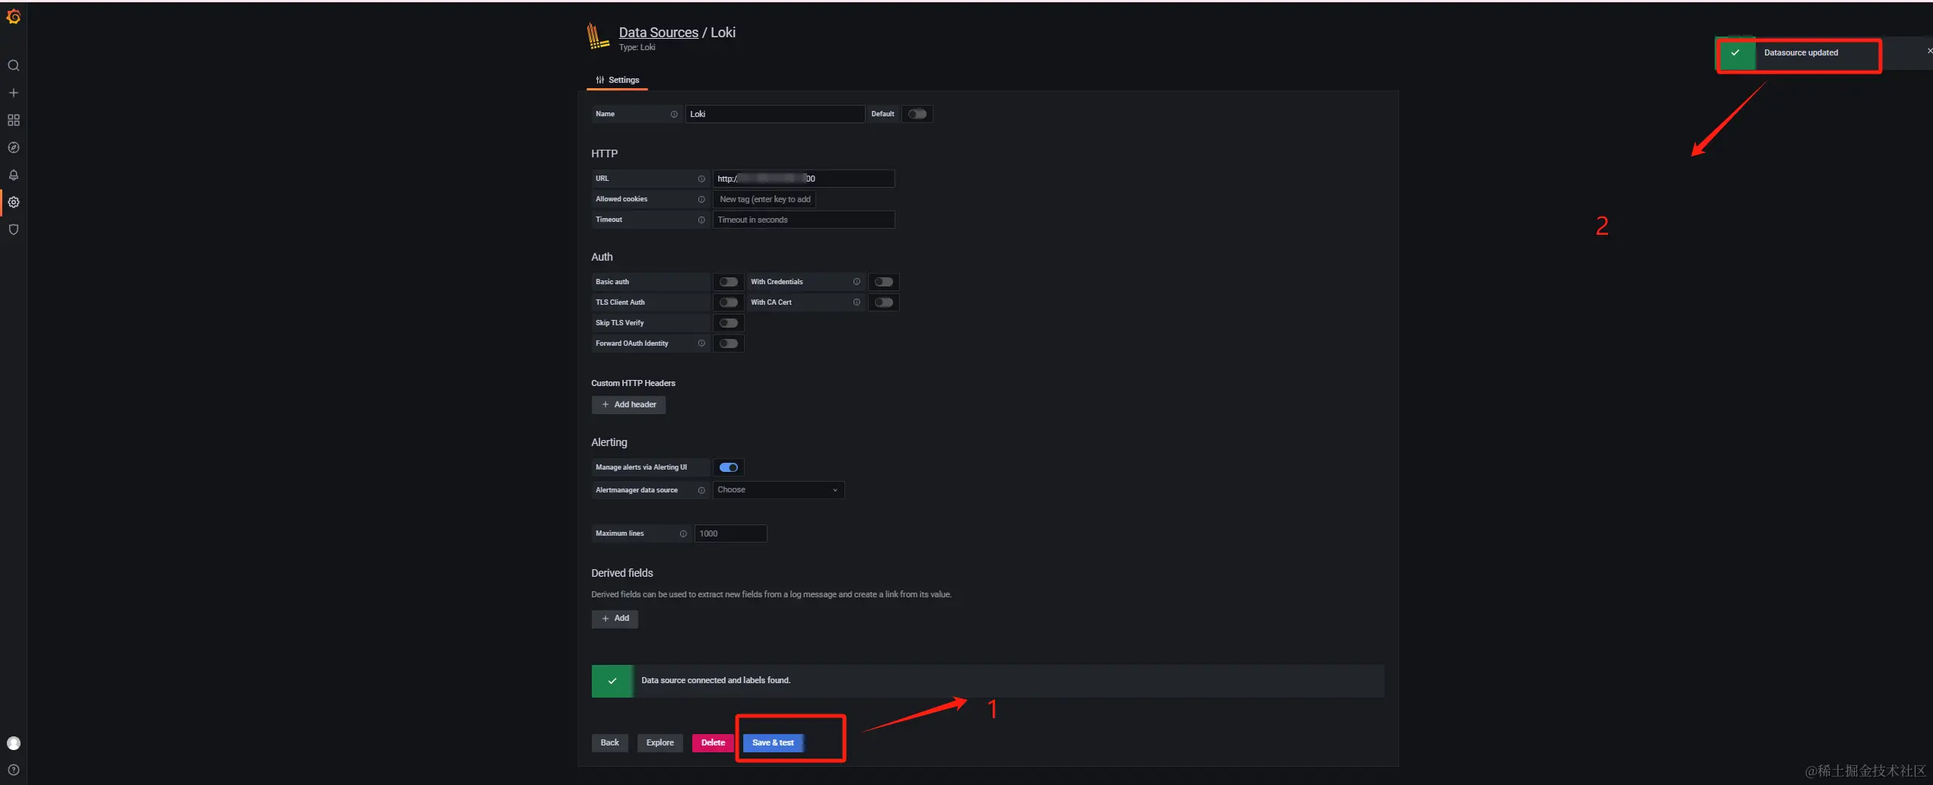1933x785 pixels.
Task: Click the Explore button
Action: [x=660, y=742]
